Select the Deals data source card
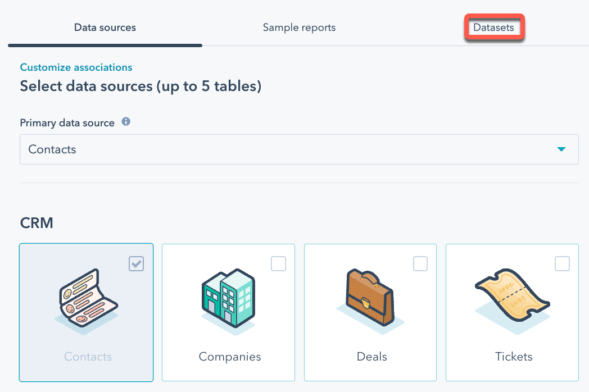 click(x=370, y=312)
